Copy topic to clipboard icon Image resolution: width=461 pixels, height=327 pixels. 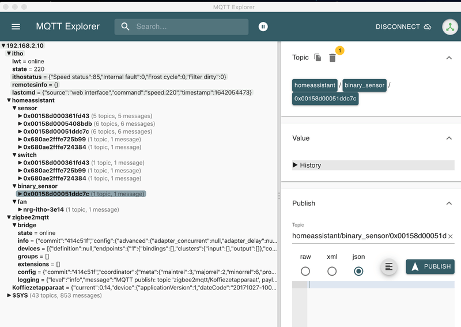318,58
